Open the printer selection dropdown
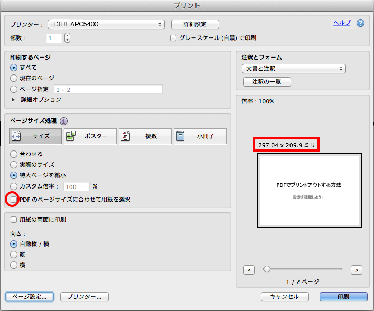 pyautogui.click(x=106, y=24)
